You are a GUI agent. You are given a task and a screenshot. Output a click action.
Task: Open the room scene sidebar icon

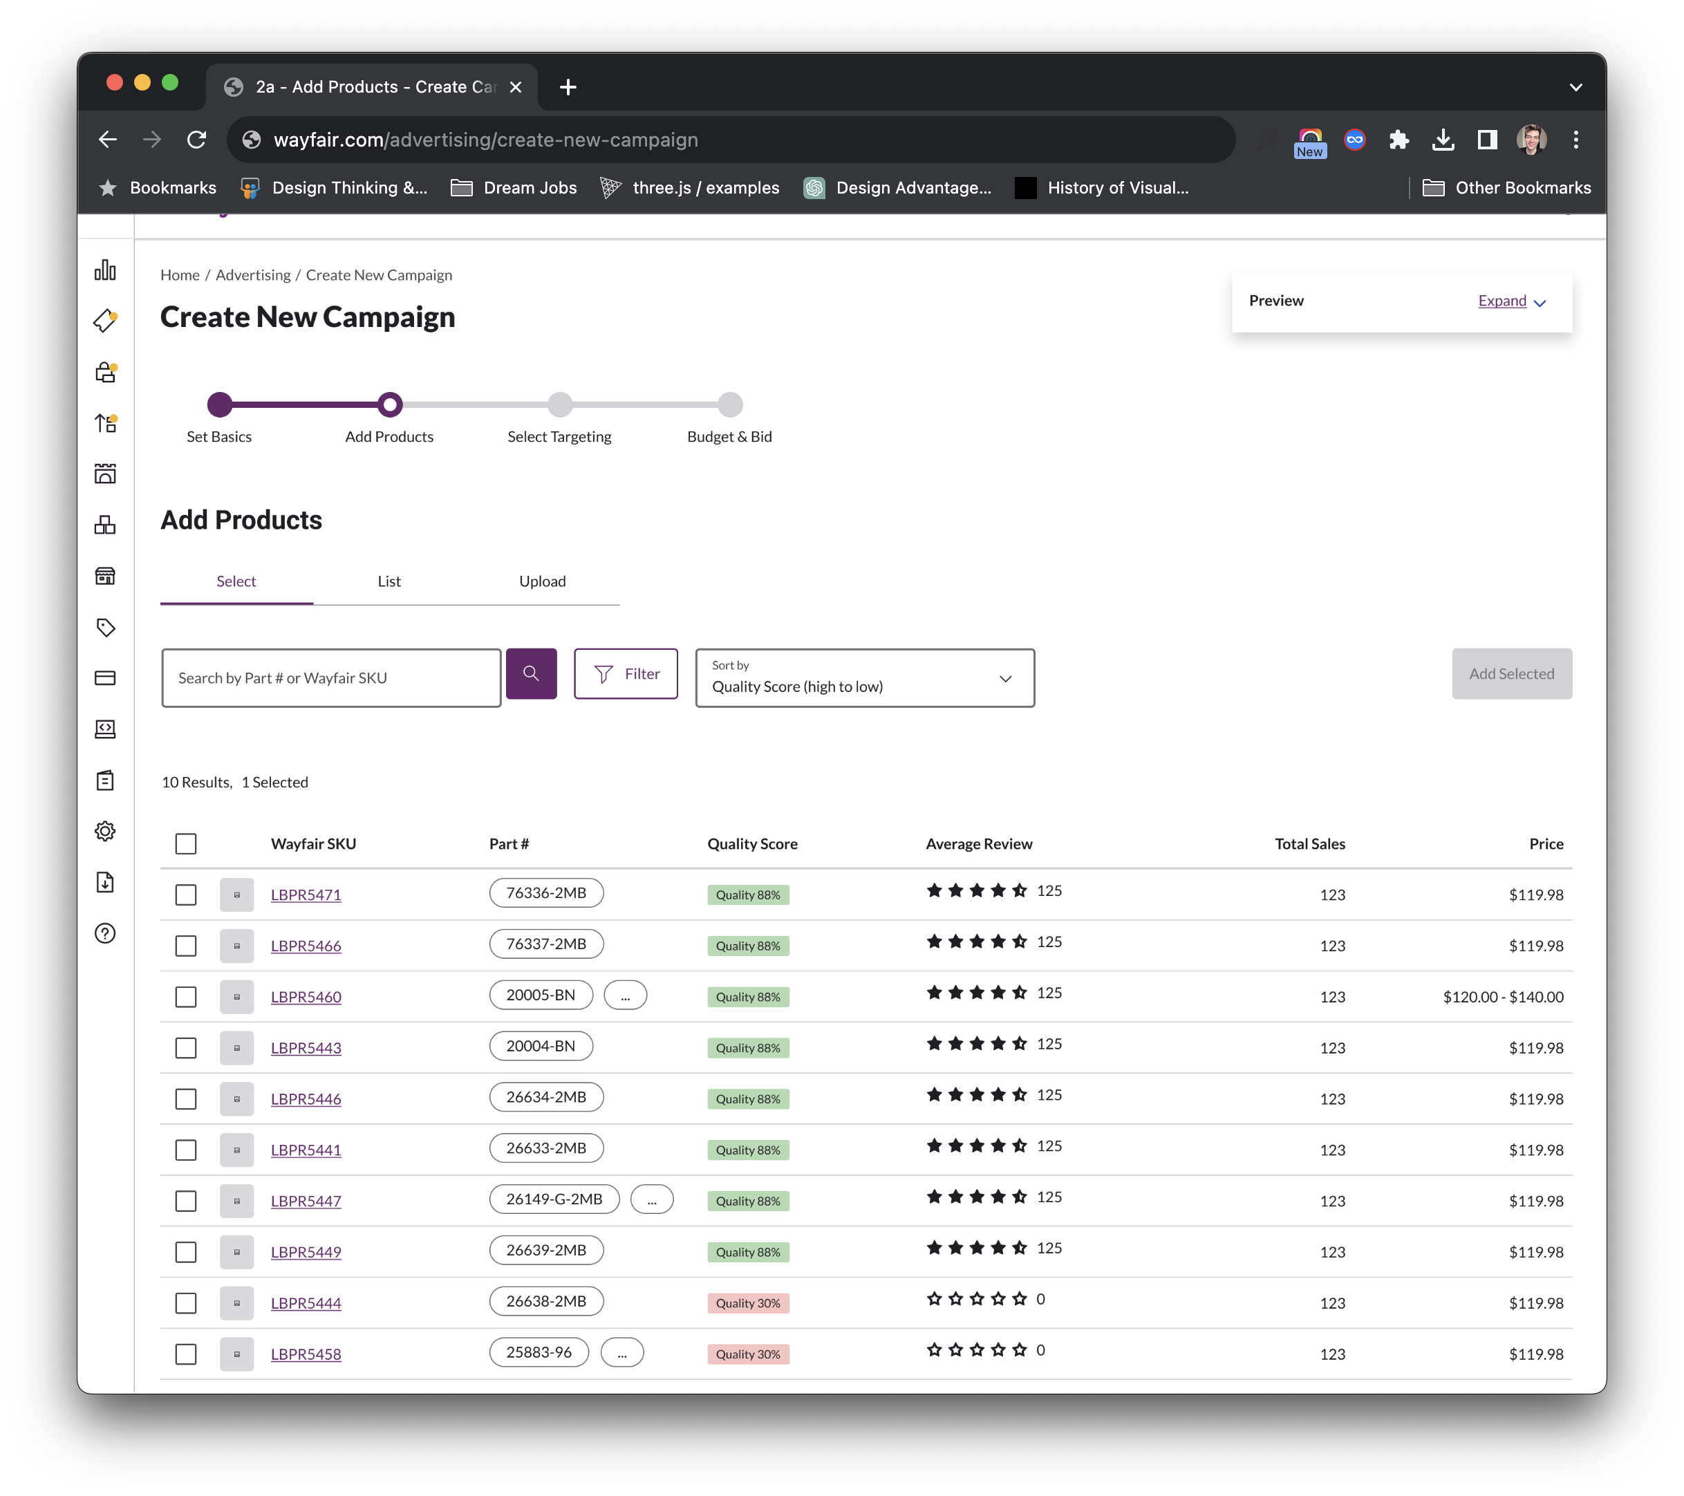click(x=106, y=474)
